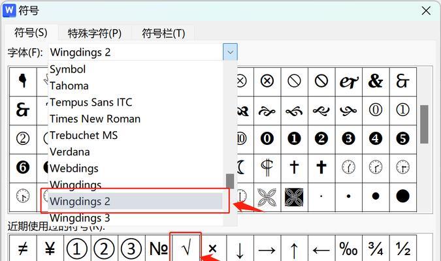Select the black circled 6 symbol
Viewport: 441px width, 261px height.
[x=23, y=168]
